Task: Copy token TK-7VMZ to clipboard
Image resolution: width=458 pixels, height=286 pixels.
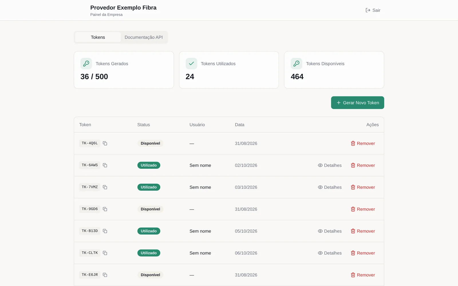Action: [x=105, y=187]
